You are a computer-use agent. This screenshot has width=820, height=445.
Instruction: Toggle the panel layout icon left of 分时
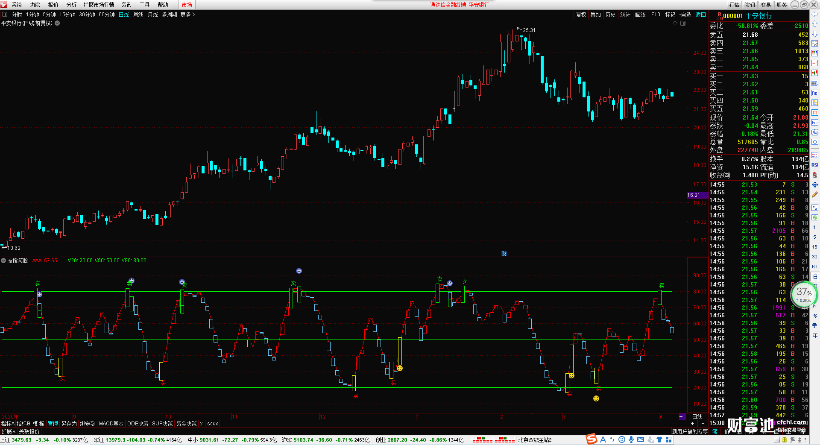point(5,15)
